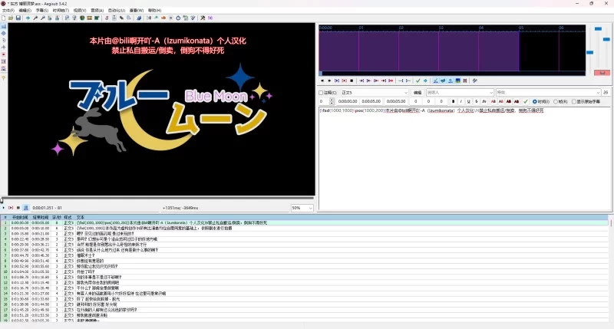This screenshot has width=614, height=329.
Task: Open the 时间轴 Timing menu
Action: 61,10
